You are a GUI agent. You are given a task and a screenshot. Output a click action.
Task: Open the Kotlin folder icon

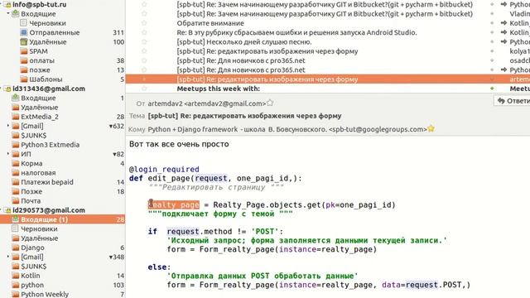[x=15, y=276]
